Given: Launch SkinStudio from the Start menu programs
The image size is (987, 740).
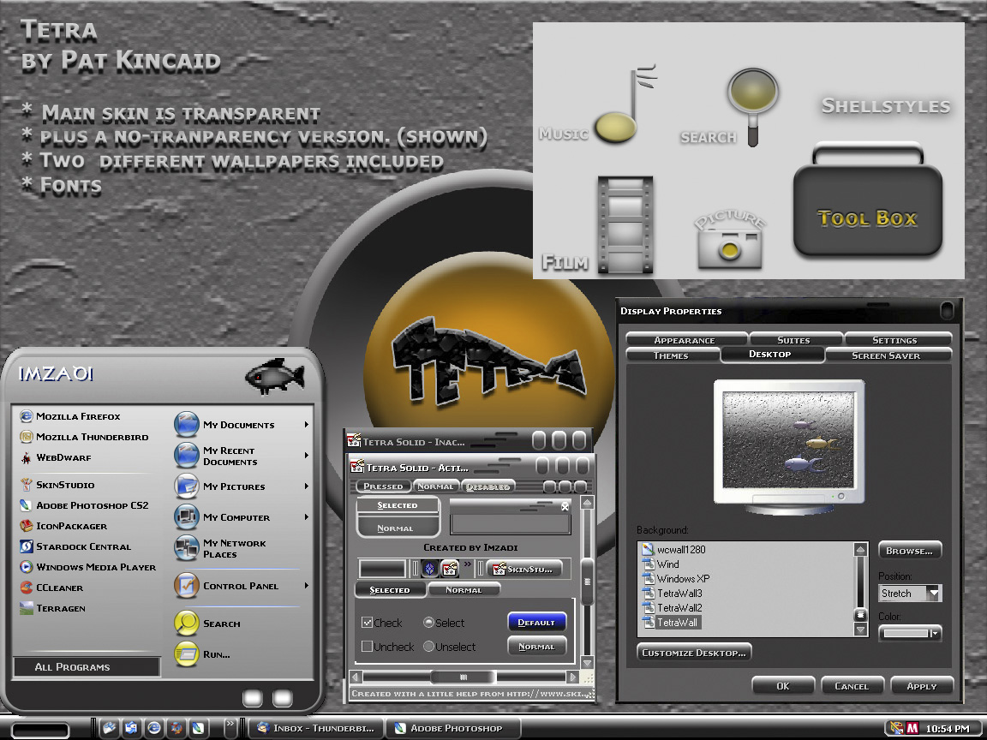Looking at the screenshot, I should (57, 485).
